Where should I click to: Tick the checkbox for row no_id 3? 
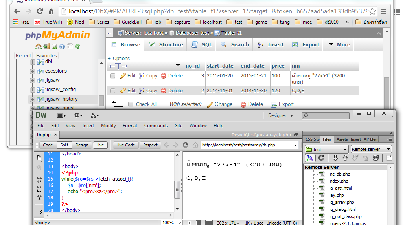tap(113, 76)
